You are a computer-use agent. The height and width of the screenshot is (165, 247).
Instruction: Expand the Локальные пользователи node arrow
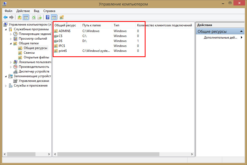[11, 62]
